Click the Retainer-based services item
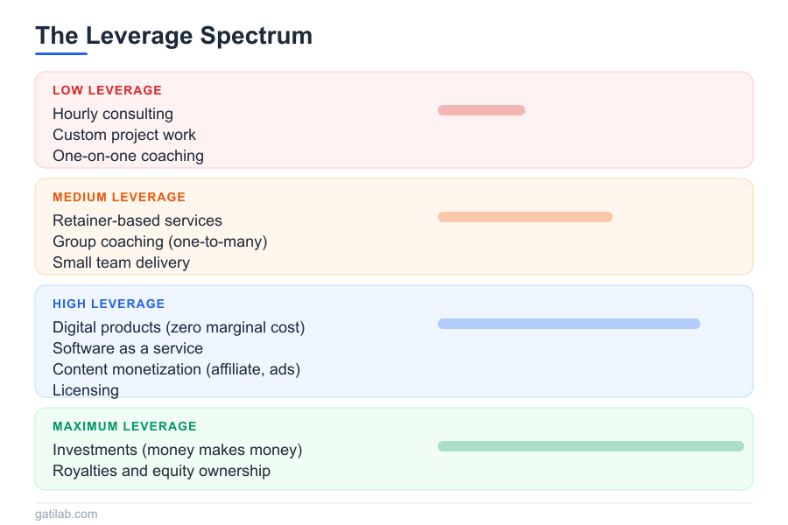Image resolution: width=788 pixels, height=525 pixels. click(137, 220)
